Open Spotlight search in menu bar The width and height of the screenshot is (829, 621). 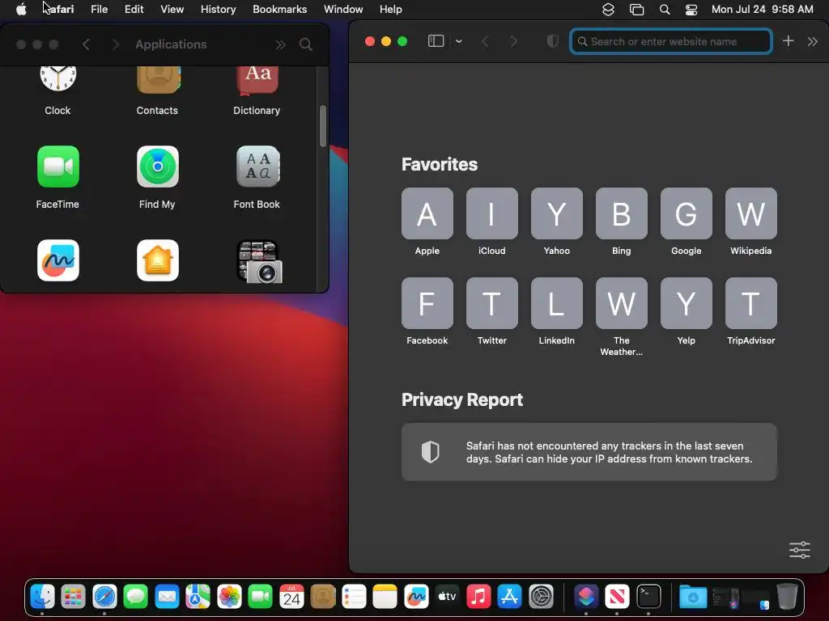(665, 10)
